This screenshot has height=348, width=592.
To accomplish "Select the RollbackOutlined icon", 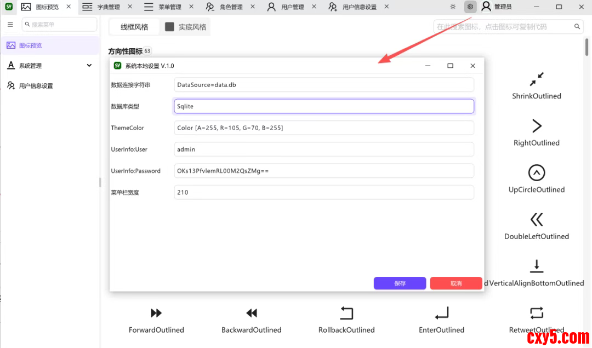I will click(346, 313).
